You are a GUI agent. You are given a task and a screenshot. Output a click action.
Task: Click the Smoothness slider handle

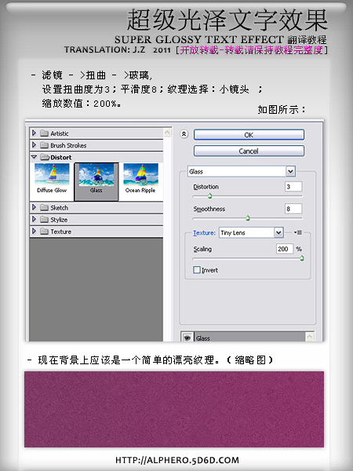pos(248,218)
